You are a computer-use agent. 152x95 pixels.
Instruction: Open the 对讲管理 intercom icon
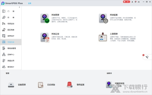coord(45,18)
